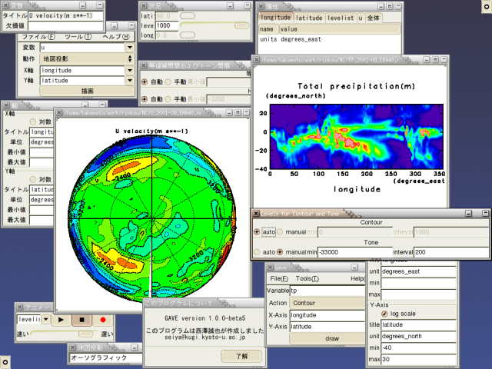Enable the Y-Axis log scale checkbox
The image size is (492, 369).
coord(385,314)
